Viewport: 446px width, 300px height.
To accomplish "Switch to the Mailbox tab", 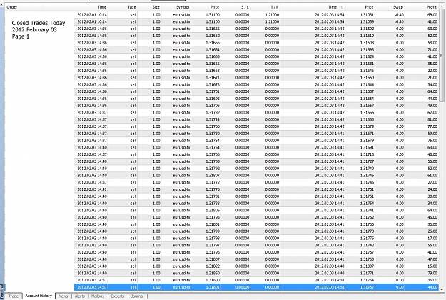I will coord(98,296).
